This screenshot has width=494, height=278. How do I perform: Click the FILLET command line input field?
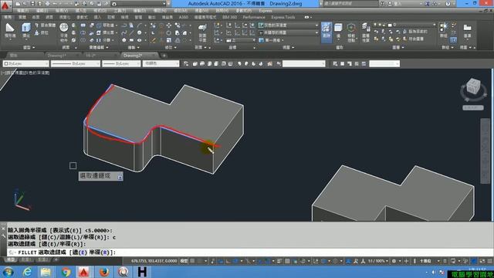250,253
